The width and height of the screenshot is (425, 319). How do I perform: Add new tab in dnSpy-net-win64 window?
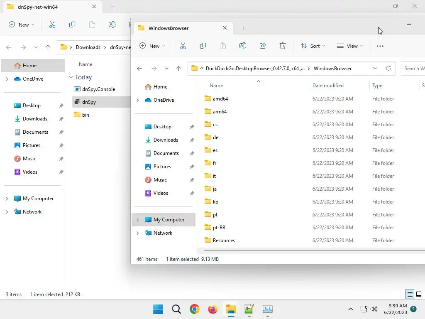click(x=113, y=7)
